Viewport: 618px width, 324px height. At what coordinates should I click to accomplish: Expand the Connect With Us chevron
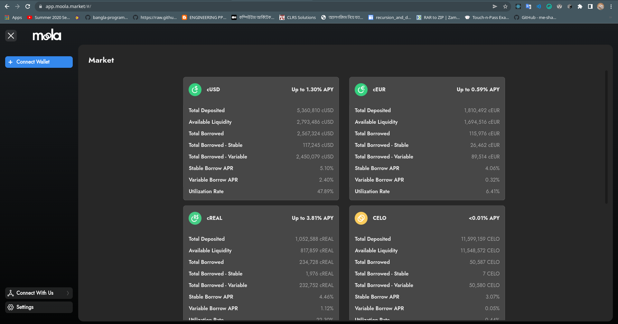click(68, 293)
